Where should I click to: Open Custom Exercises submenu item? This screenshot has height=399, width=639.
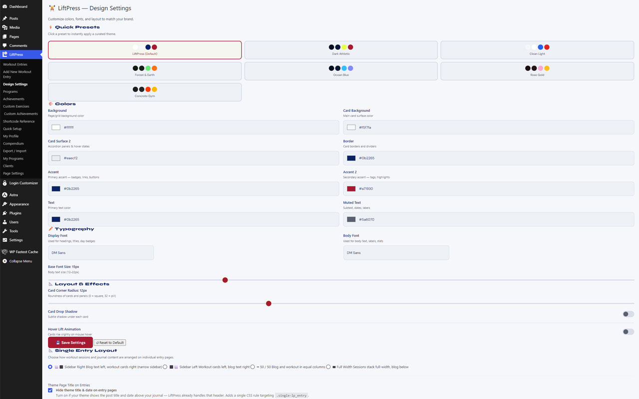16,106
